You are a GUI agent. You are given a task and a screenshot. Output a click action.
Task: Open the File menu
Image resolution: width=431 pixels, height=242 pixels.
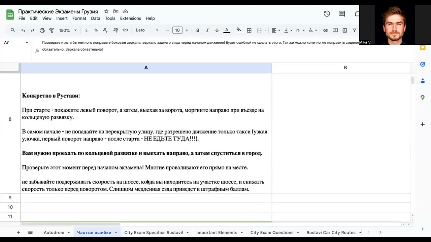pos(22,18)
